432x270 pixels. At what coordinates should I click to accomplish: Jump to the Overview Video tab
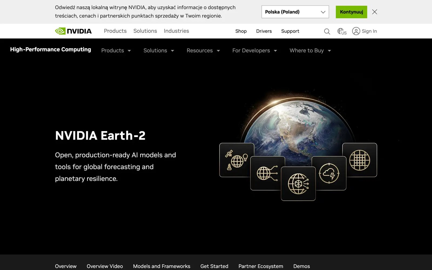coord(105,266)
